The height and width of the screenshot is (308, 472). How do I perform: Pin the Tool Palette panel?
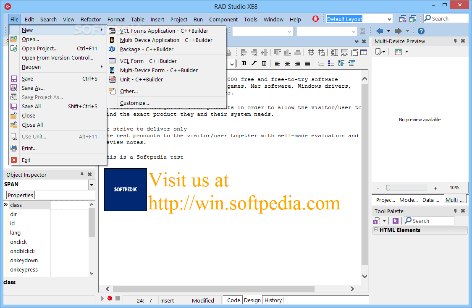(455, 211)
